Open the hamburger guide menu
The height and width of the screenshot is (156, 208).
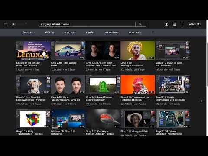(x=6, y=24)
